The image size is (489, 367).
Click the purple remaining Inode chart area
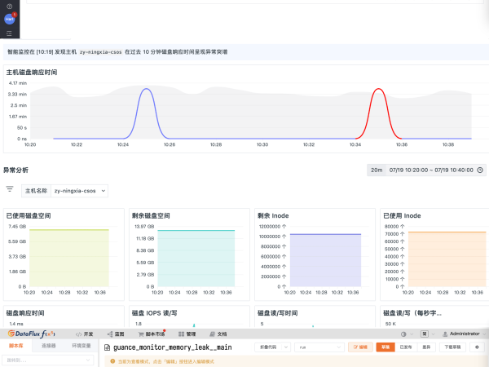pos(325,260)
